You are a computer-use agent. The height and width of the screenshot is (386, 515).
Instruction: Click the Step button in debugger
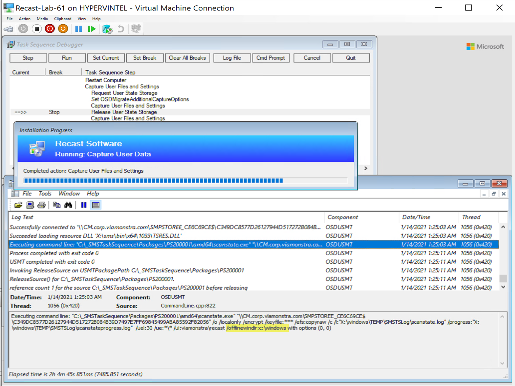click(x=28, y=58)
